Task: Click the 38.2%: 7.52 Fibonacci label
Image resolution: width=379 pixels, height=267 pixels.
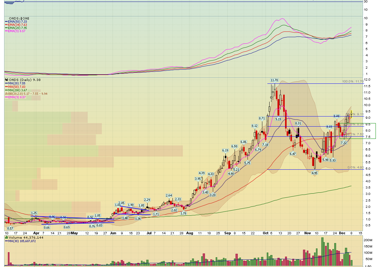Action: click(354, 134)
